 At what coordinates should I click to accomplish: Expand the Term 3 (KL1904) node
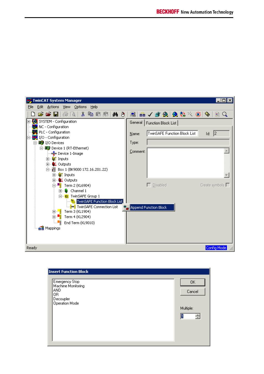54,212
